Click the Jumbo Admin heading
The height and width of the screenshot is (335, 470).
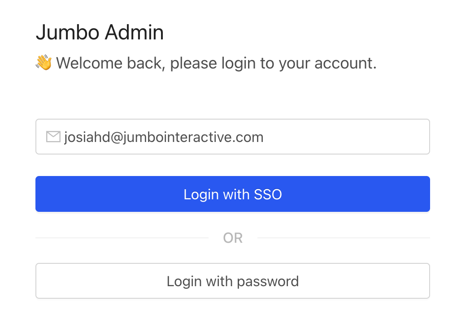tap(100, 32)
